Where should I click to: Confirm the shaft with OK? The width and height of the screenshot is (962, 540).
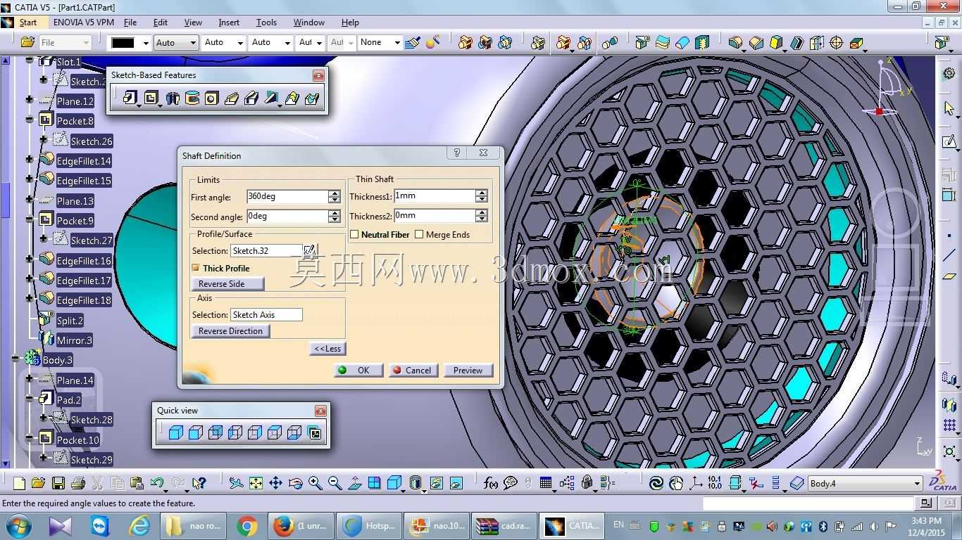[358, 371]
